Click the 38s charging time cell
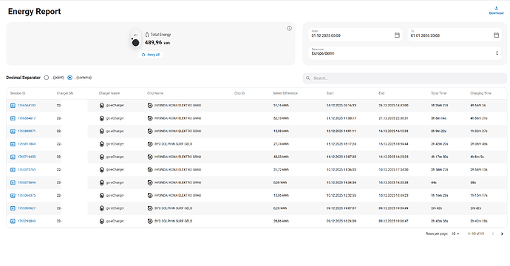The width and height of the screenshot is (510, 266). click(x=473, y=183)
